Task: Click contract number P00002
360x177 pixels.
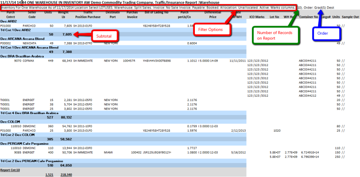Action: click(5, 43)
